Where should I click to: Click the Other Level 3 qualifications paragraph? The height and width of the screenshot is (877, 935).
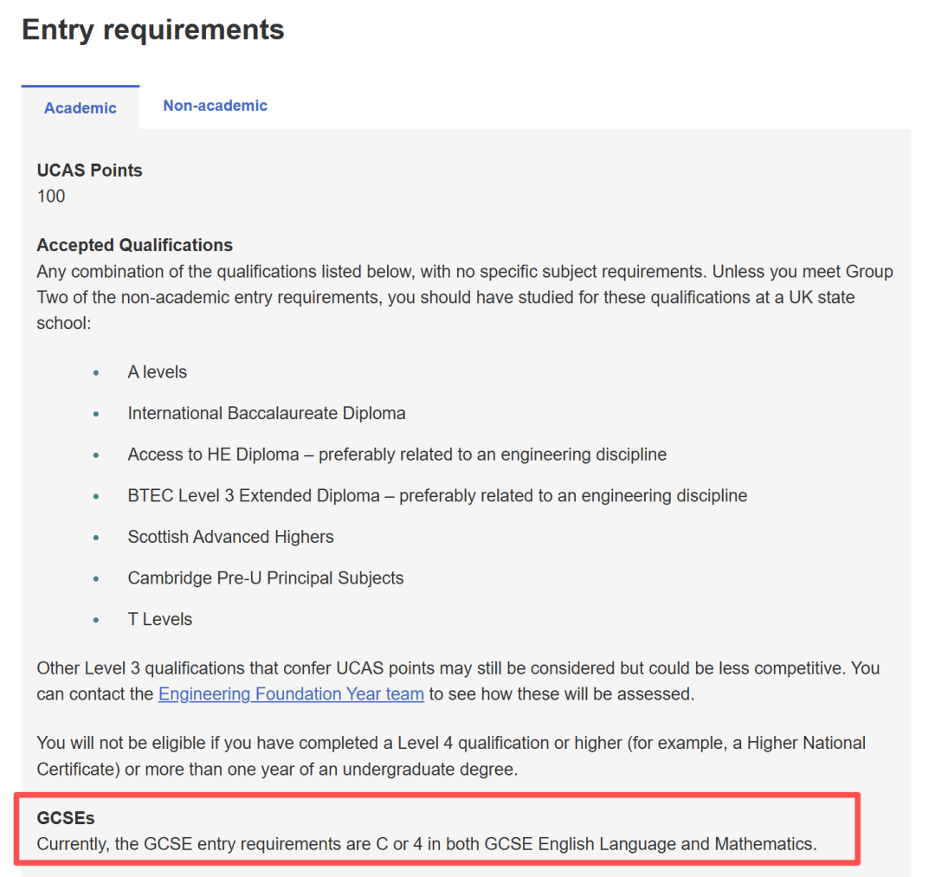(459, 680)
